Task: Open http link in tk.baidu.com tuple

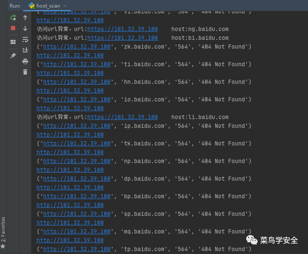Action: [77, 144]
